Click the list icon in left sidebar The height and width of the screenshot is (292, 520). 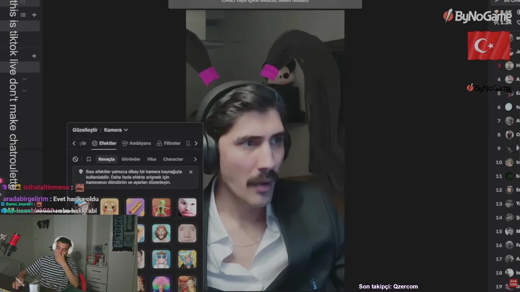(x=23, y=15)
